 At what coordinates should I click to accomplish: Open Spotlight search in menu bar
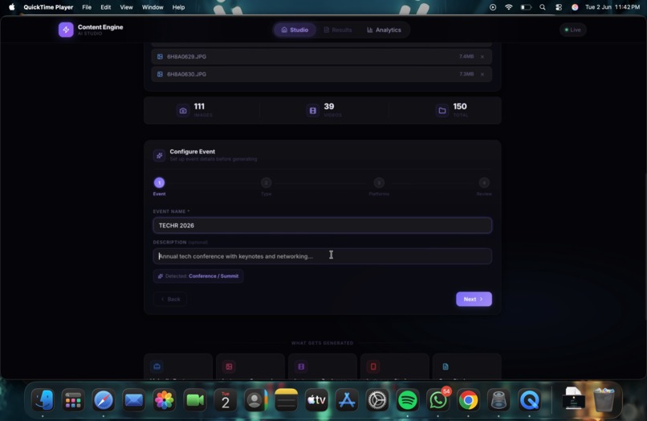(543, 7)
